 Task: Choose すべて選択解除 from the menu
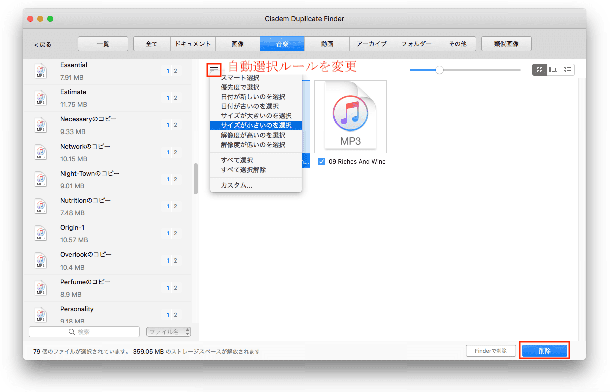[x=243, y=170]
